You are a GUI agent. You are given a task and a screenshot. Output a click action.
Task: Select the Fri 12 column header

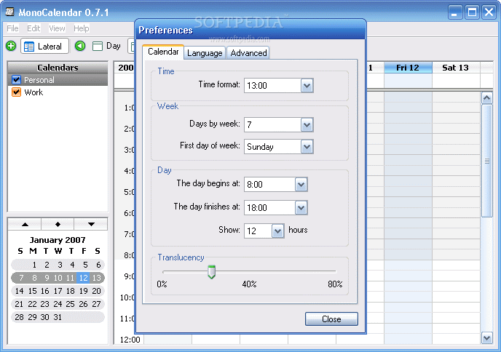[408, 68]
